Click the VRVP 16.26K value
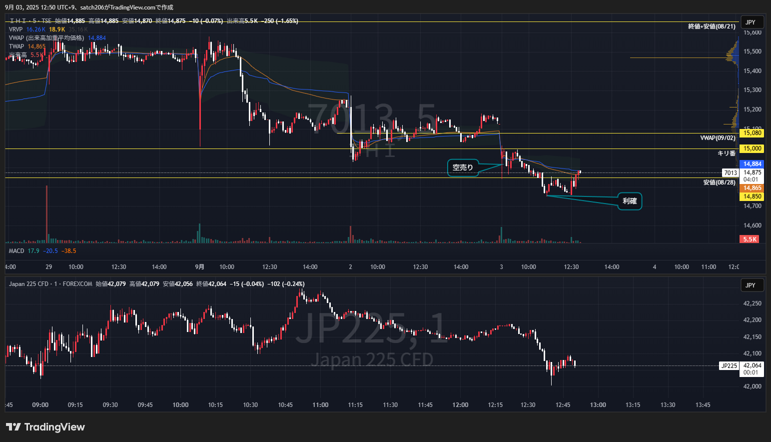Viewport: 771px width, 442px height. click(x=36, y=29)
